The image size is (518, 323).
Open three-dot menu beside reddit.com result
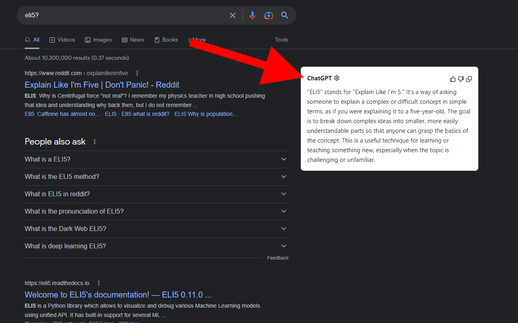[x=137, y=73]
